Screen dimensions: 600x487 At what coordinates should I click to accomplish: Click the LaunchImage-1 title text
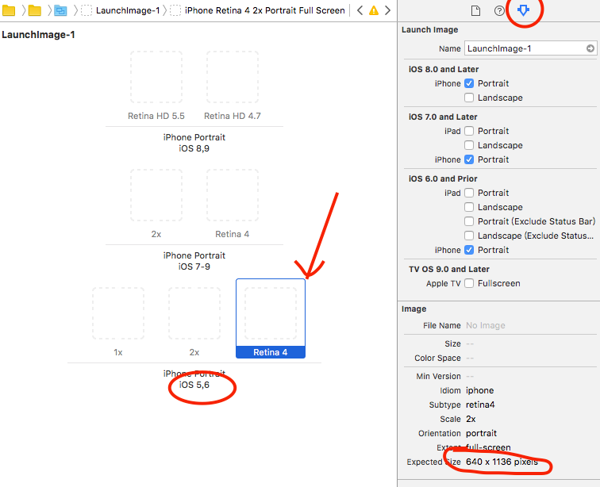tap(38, 35)
